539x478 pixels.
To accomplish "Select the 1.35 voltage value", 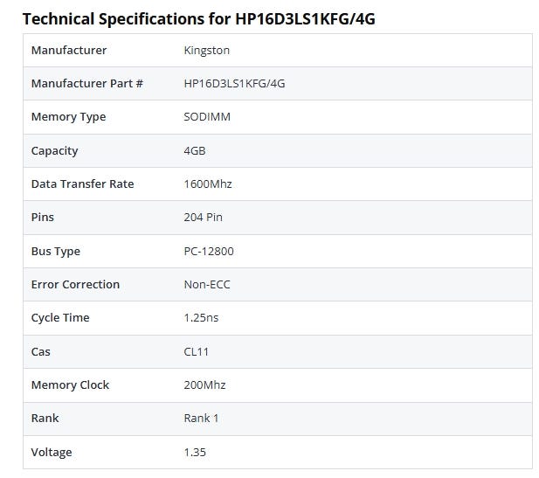I will [x=195, y=452].
